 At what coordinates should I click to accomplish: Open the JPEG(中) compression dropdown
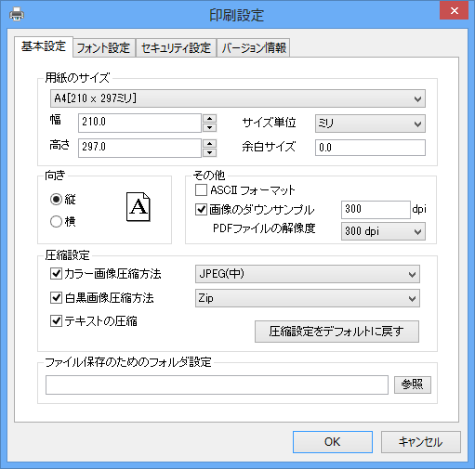(308, 274)
